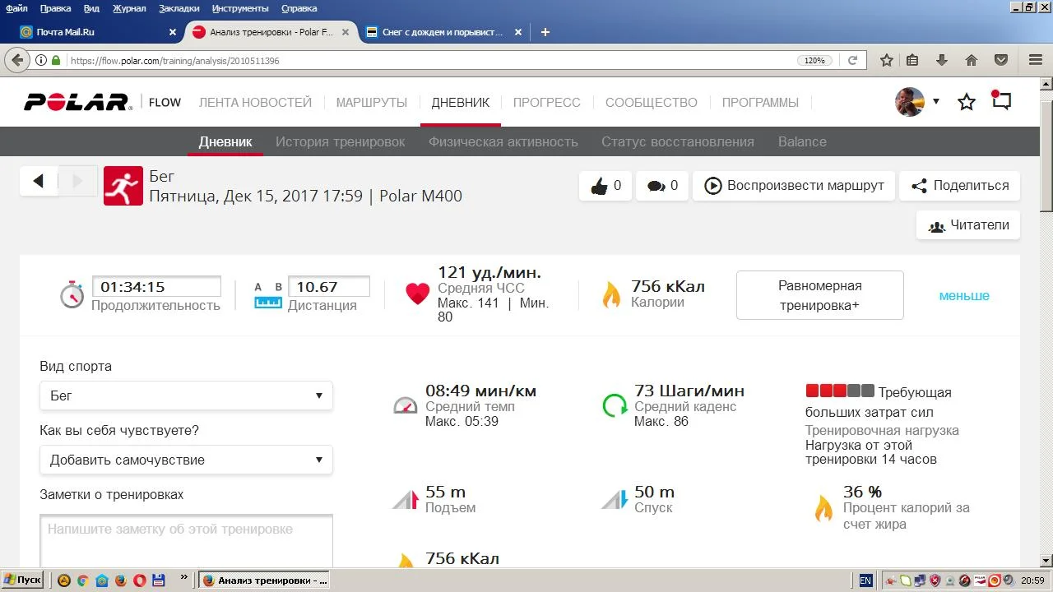The width and height of the screenshot is (1053, 592).
Task: Go to the Firefox home page icon
Action: coord(972,60)
